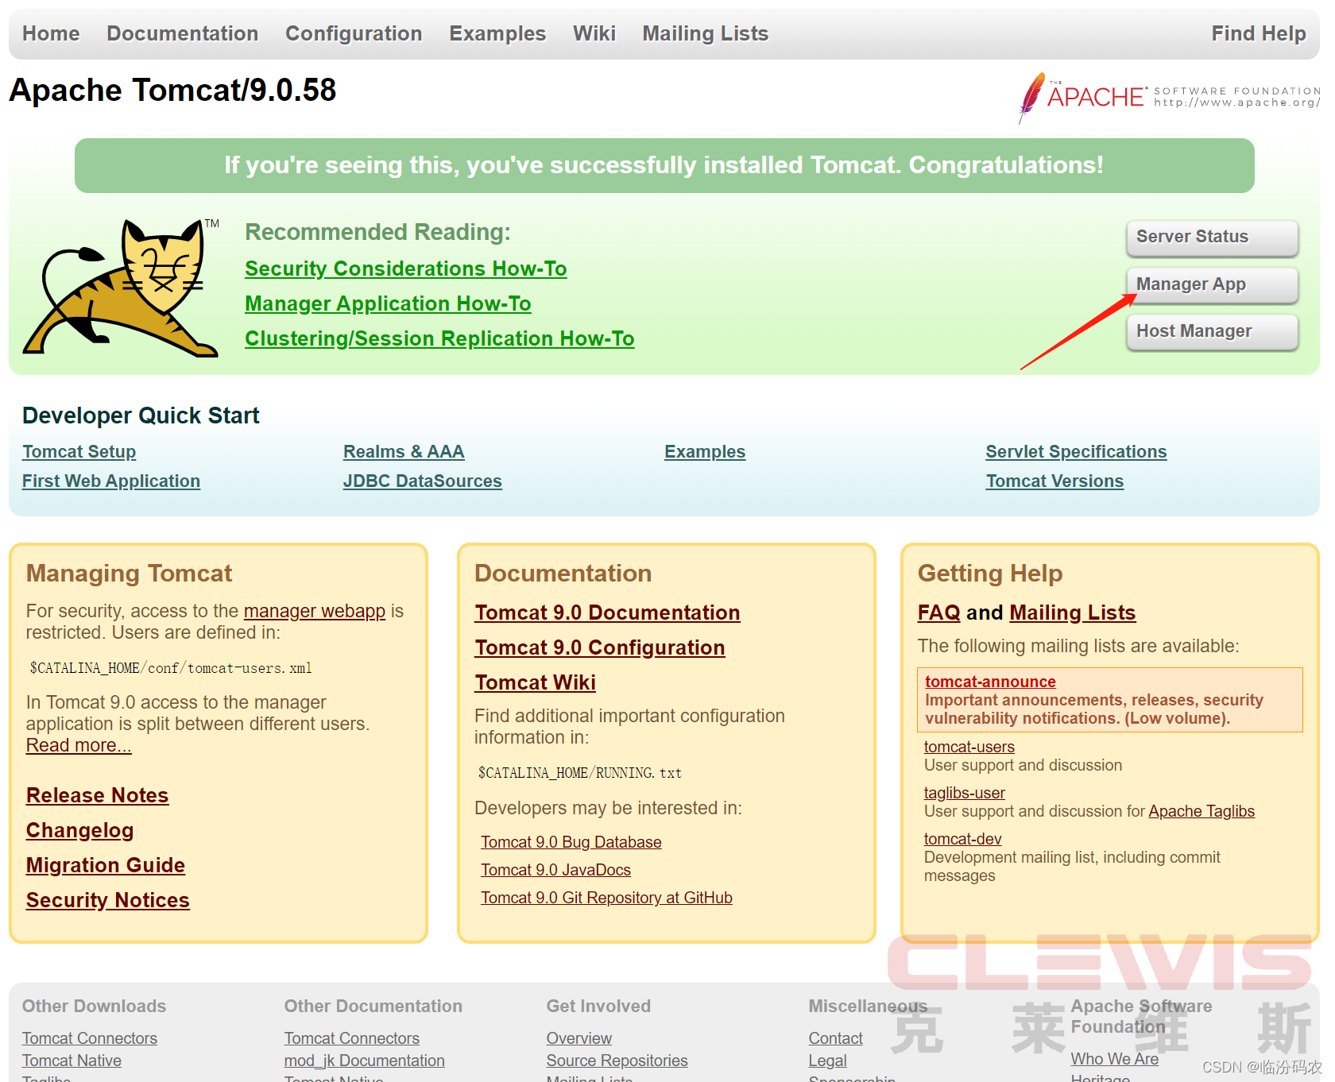
Task: Open Manager Application How-To link
Action: coord(388,303)
